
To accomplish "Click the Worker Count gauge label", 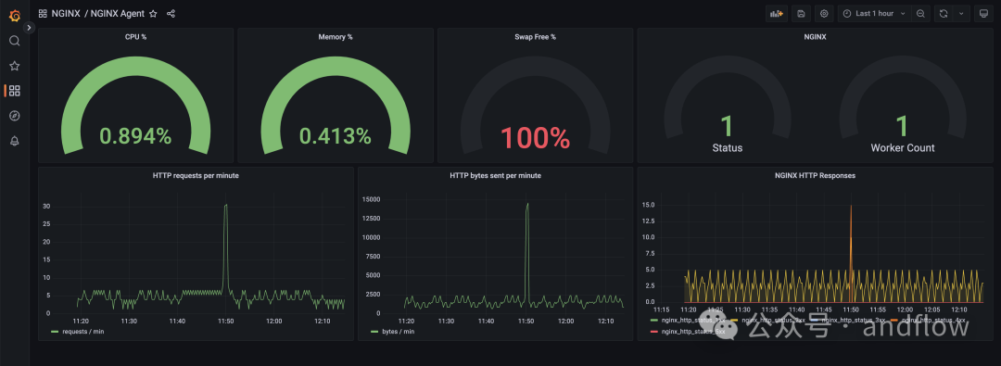I will [902, 148].
